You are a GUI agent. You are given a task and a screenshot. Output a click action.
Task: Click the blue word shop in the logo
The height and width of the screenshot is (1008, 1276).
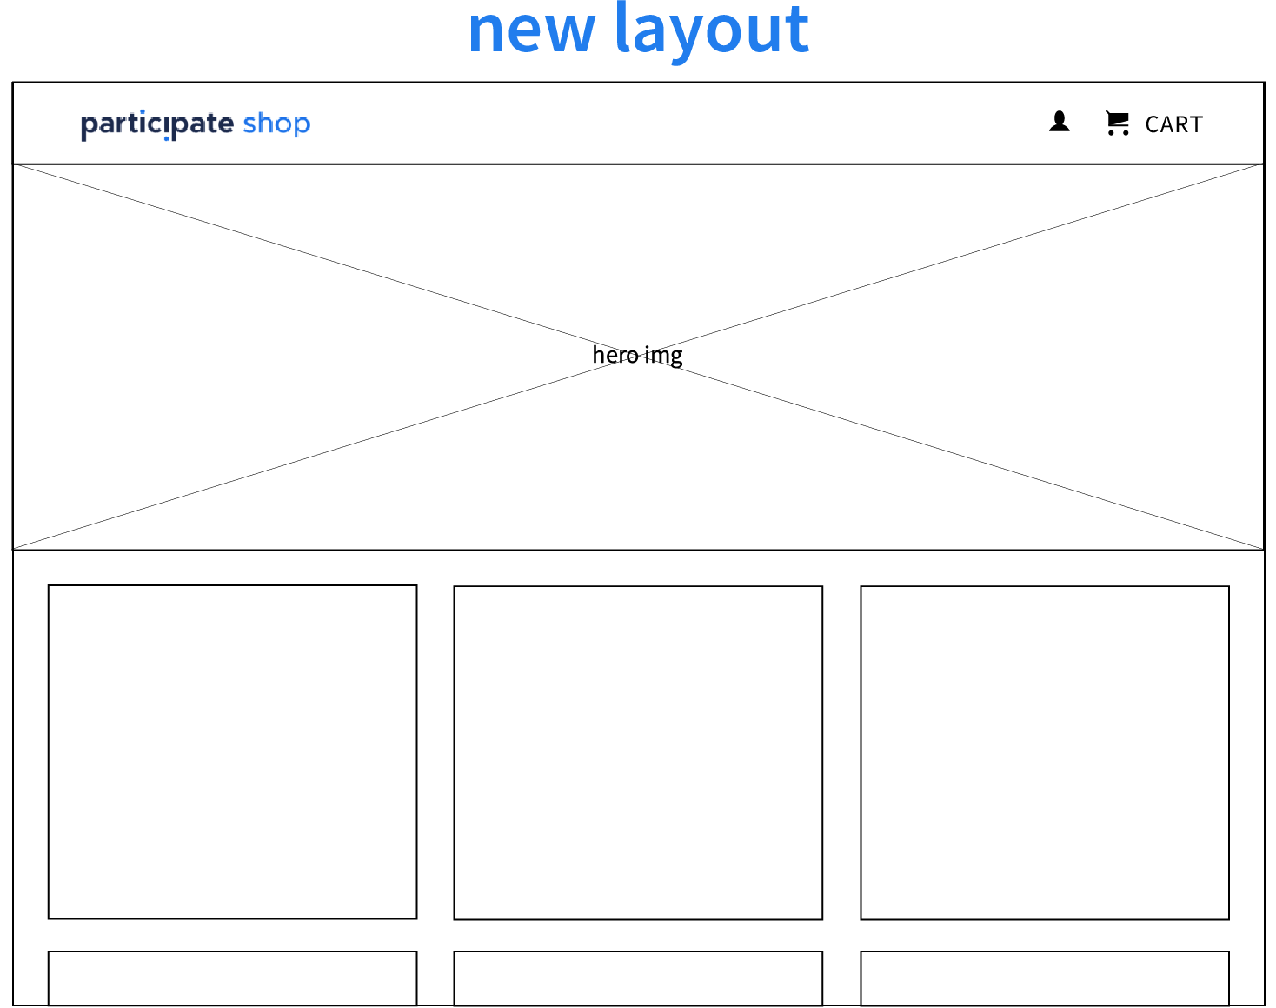[x=278, y=123]
